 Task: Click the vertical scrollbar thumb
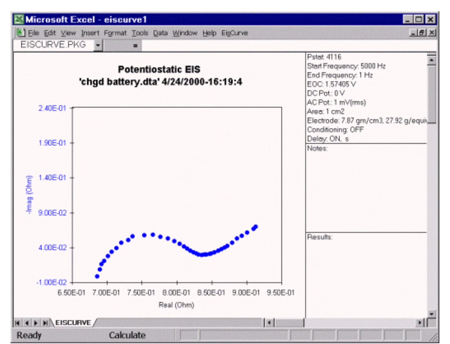click(431, 94)
